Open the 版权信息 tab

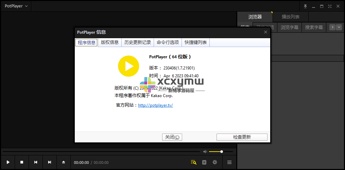click(x=110, y=43)
